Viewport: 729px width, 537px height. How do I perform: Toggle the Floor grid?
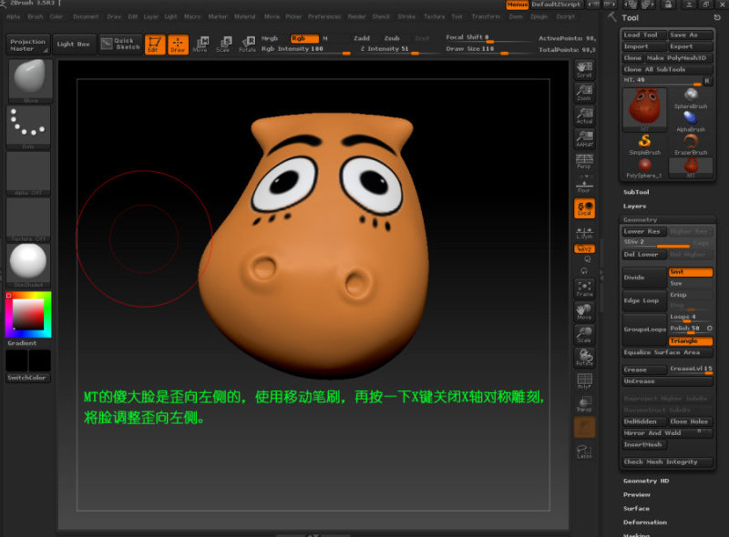[584, 185]
